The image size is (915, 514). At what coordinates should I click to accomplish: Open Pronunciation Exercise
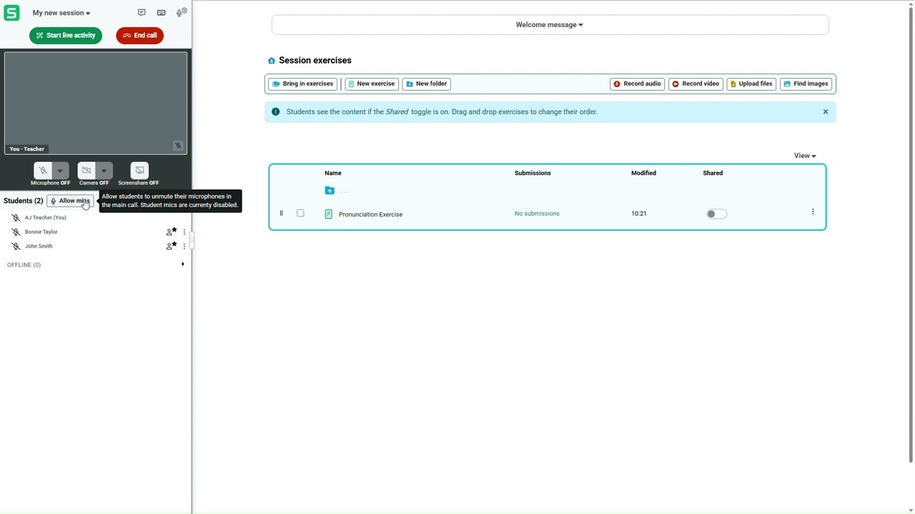[x=370, y=215]
